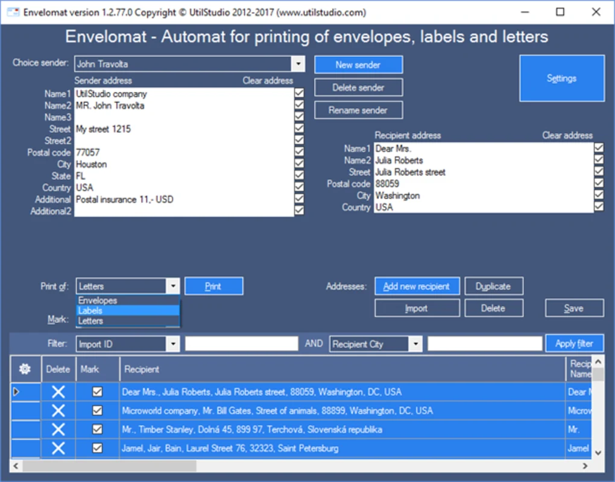Open the Settings button
The height and width of the screenshot is (482, 615).
click(561, 78)
